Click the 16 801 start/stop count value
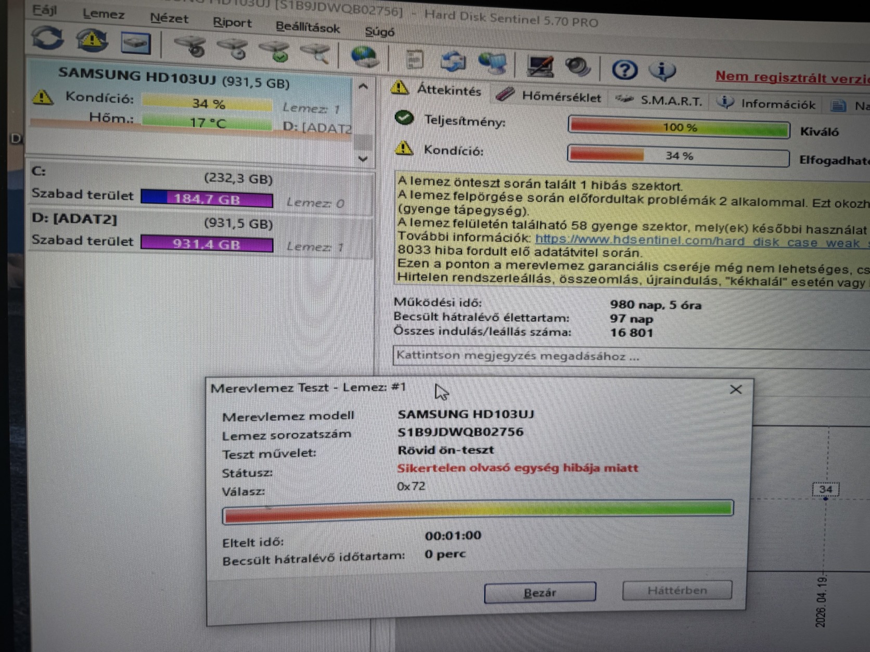This screenshot has width=870, height=652. [x=632, y=332]
